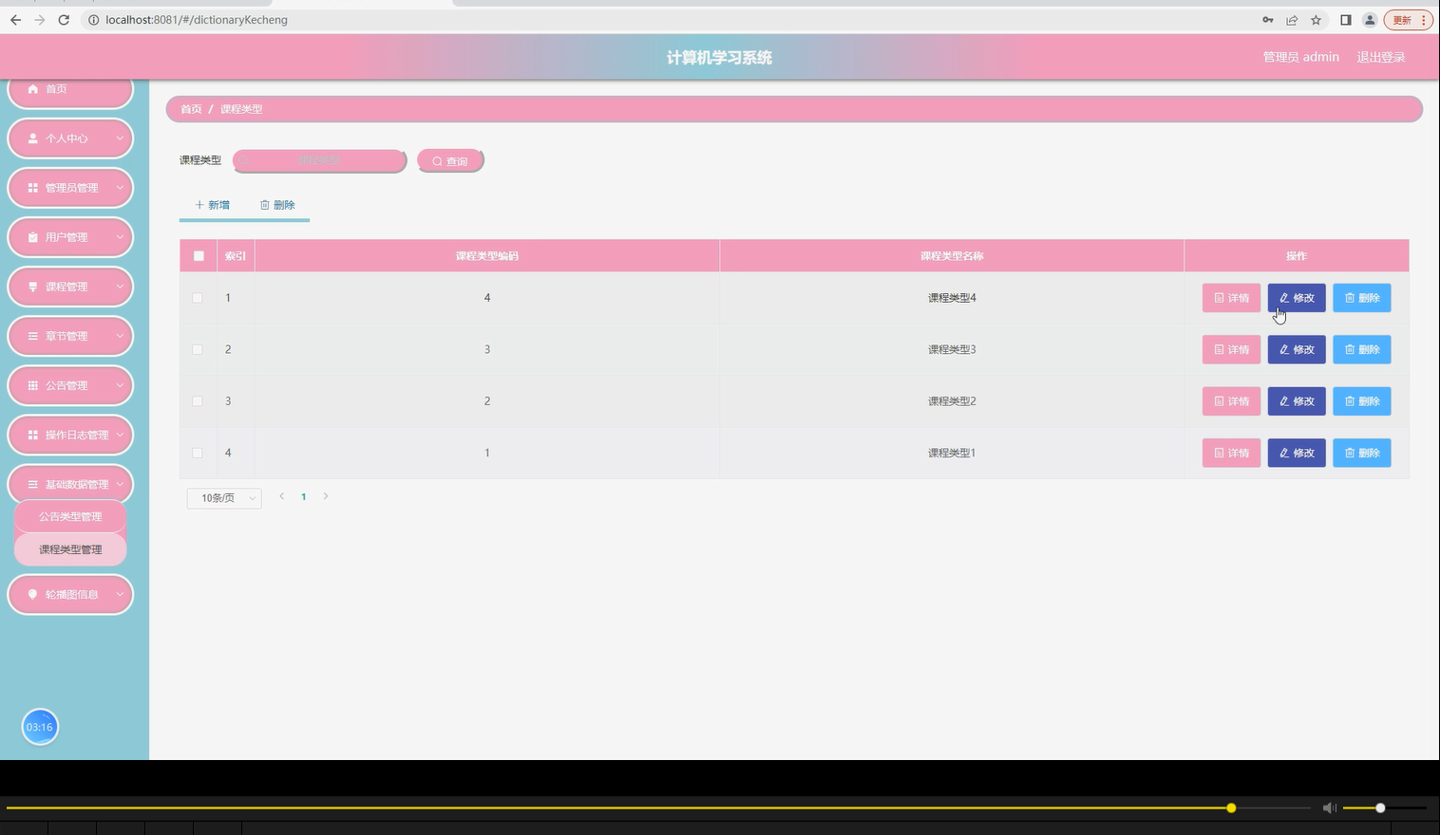
Task: Go to previous page arrow in pagination
Action: 282,496
